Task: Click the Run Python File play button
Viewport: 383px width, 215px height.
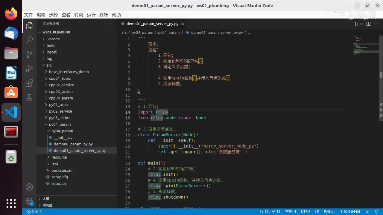Action: click(356, 24)
